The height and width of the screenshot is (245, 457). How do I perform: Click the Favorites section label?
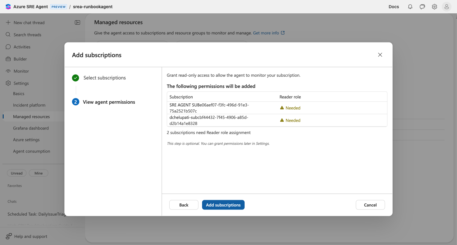tap(15, 186)
